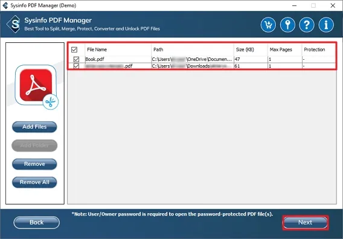
Task: Click the Add Files button
Action: point(34,127)
